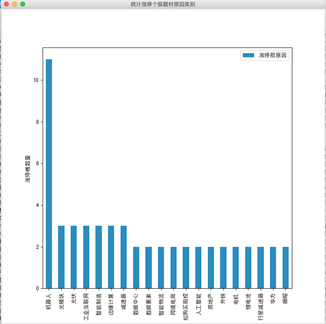The height and width of the screenshot is (324, 326).
Task: Click the bar above 锂电池
Action: tap(248, 268)
